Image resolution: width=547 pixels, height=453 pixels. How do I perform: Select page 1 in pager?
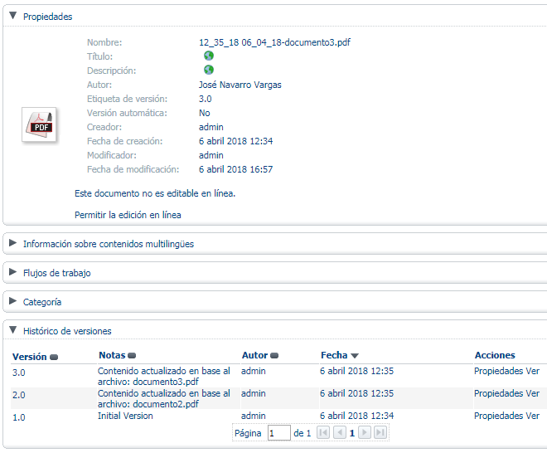click(x=352, y=433)
